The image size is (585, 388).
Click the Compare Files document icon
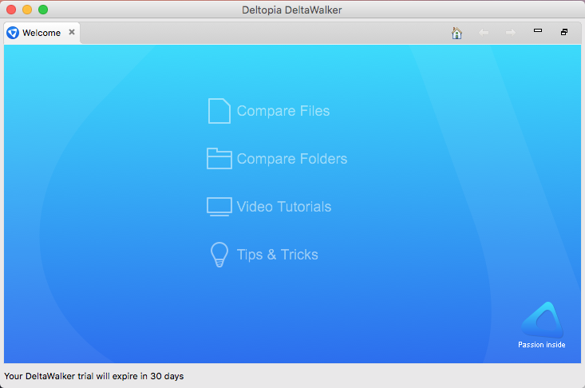(x=219, y=111)
